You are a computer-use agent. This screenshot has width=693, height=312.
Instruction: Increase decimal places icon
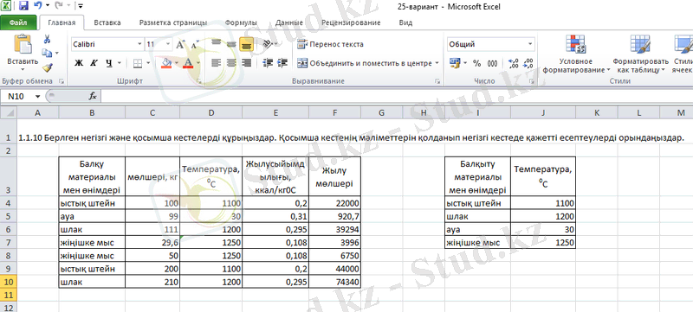coord(513,63)
